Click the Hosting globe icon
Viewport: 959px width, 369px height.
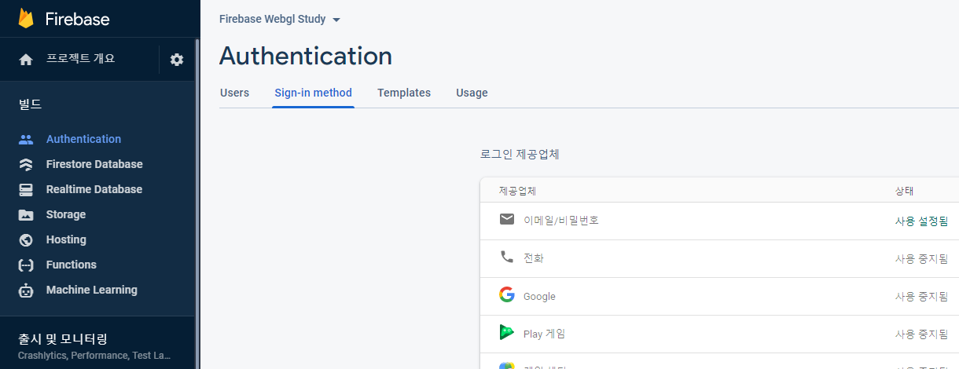26,239
